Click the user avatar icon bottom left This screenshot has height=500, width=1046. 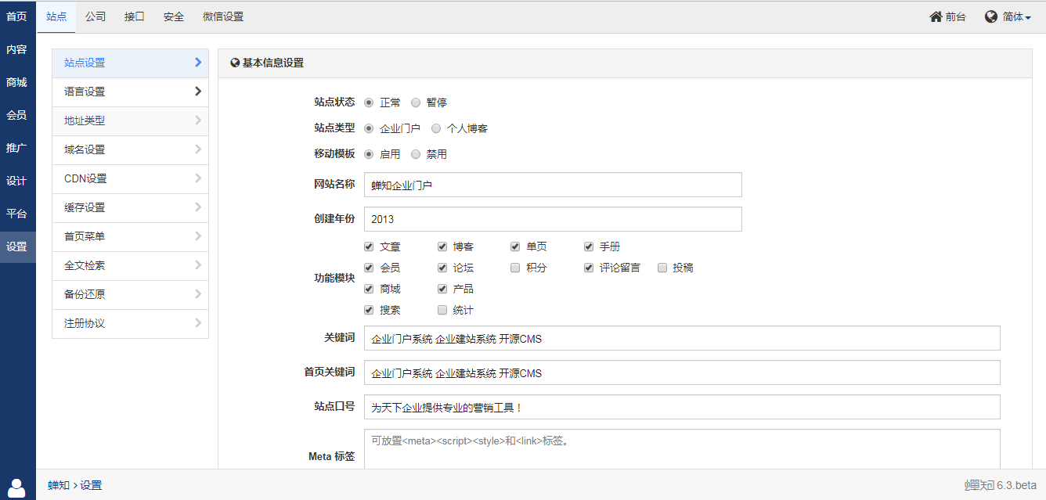click(x=16, y=486)
